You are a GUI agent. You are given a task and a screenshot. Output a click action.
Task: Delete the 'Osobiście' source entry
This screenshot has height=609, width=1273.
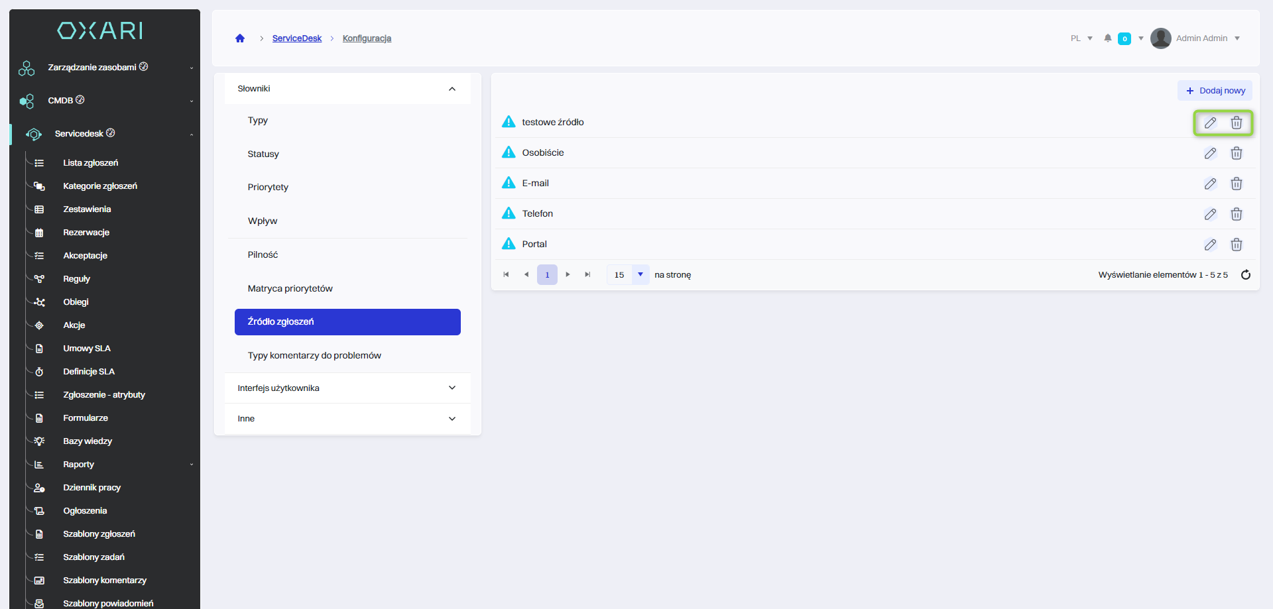point(1236,153)
